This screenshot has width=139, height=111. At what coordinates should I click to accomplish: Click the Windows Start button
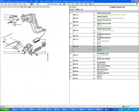[x=5, y=110]
